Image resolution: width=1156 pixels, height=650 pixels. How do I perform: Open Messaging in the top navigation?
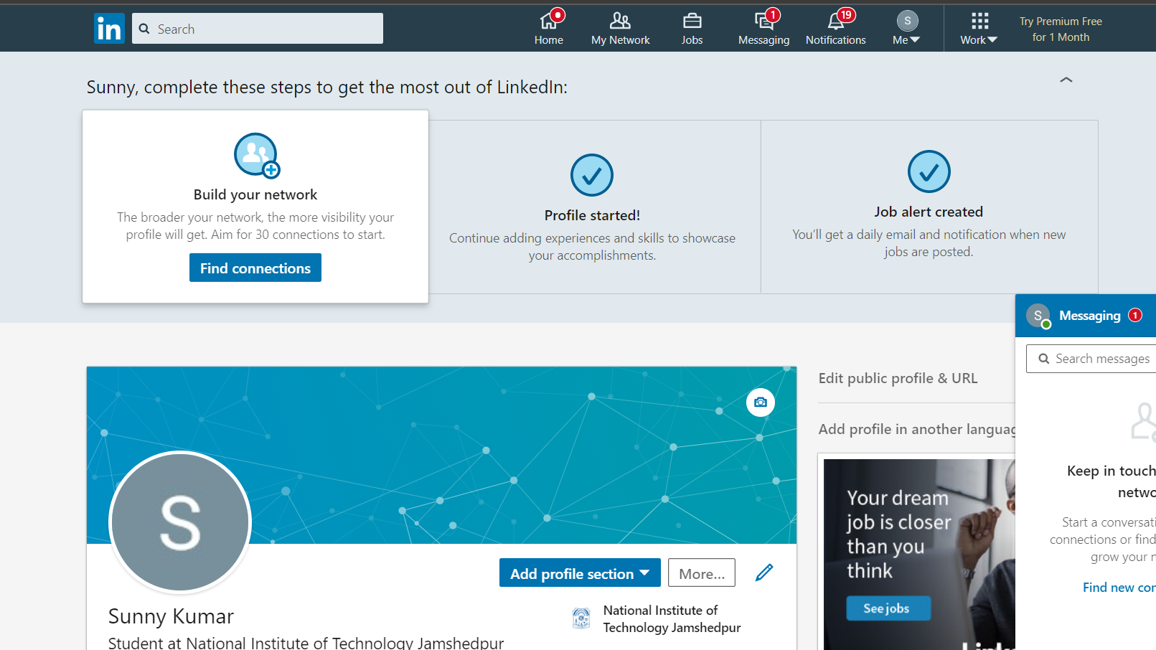(x=763, y=29)
